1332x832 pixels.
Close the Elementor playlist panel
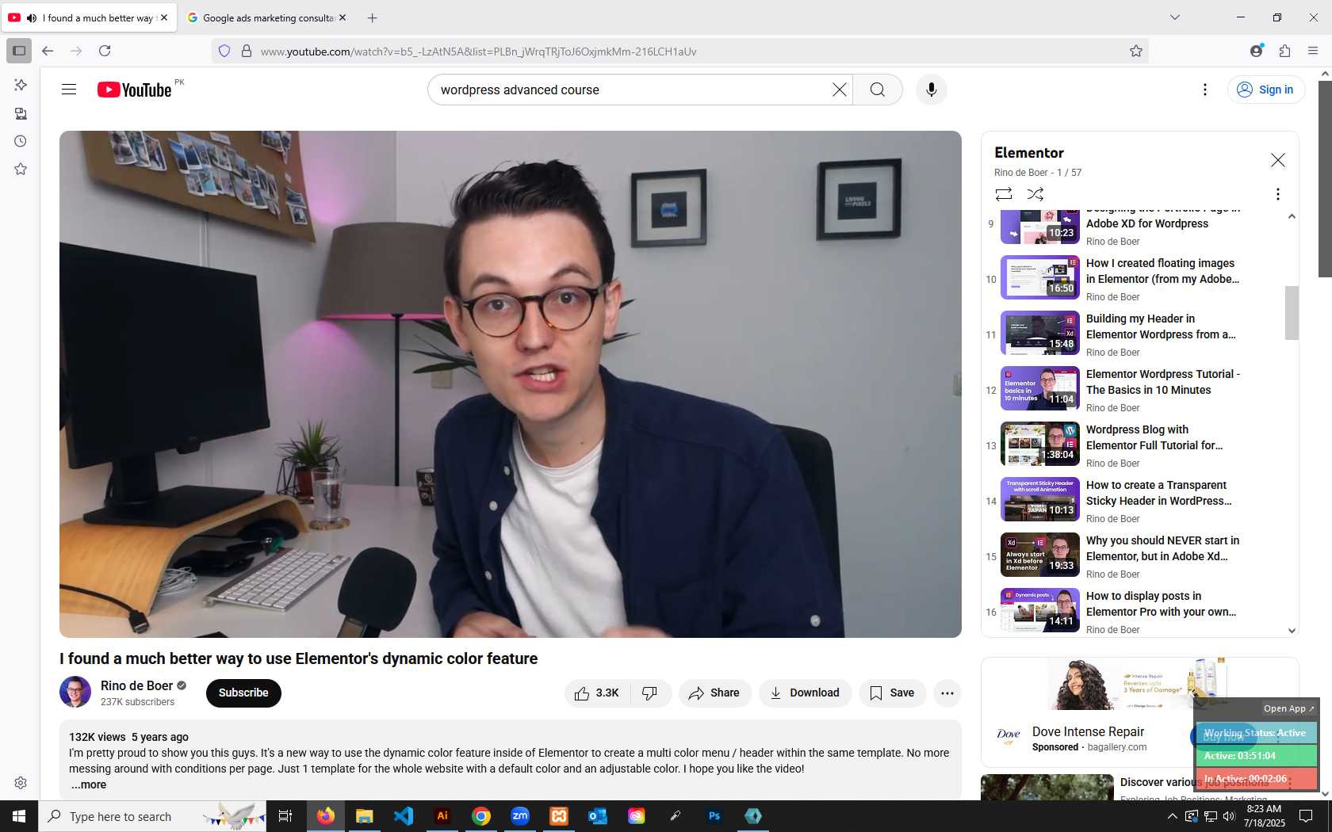click(x=1277, y=160)
